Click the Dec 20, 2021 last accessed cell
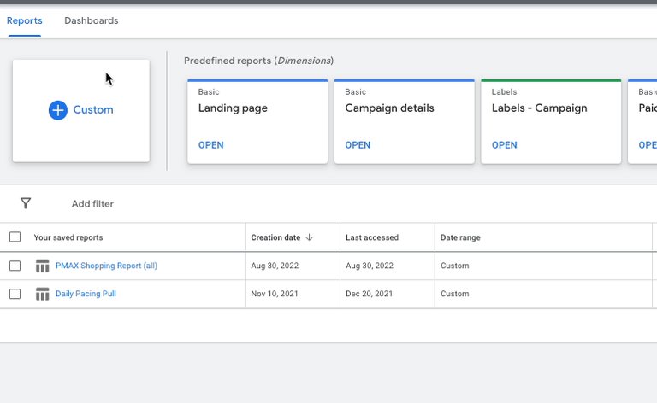 (x=370, y=294)
